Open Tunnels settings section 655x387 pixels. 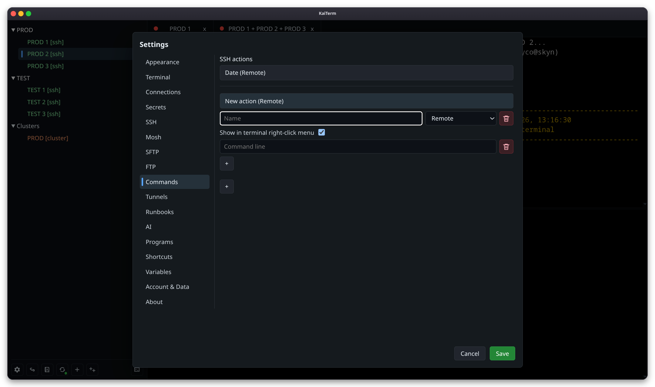[x=175, y=197]
